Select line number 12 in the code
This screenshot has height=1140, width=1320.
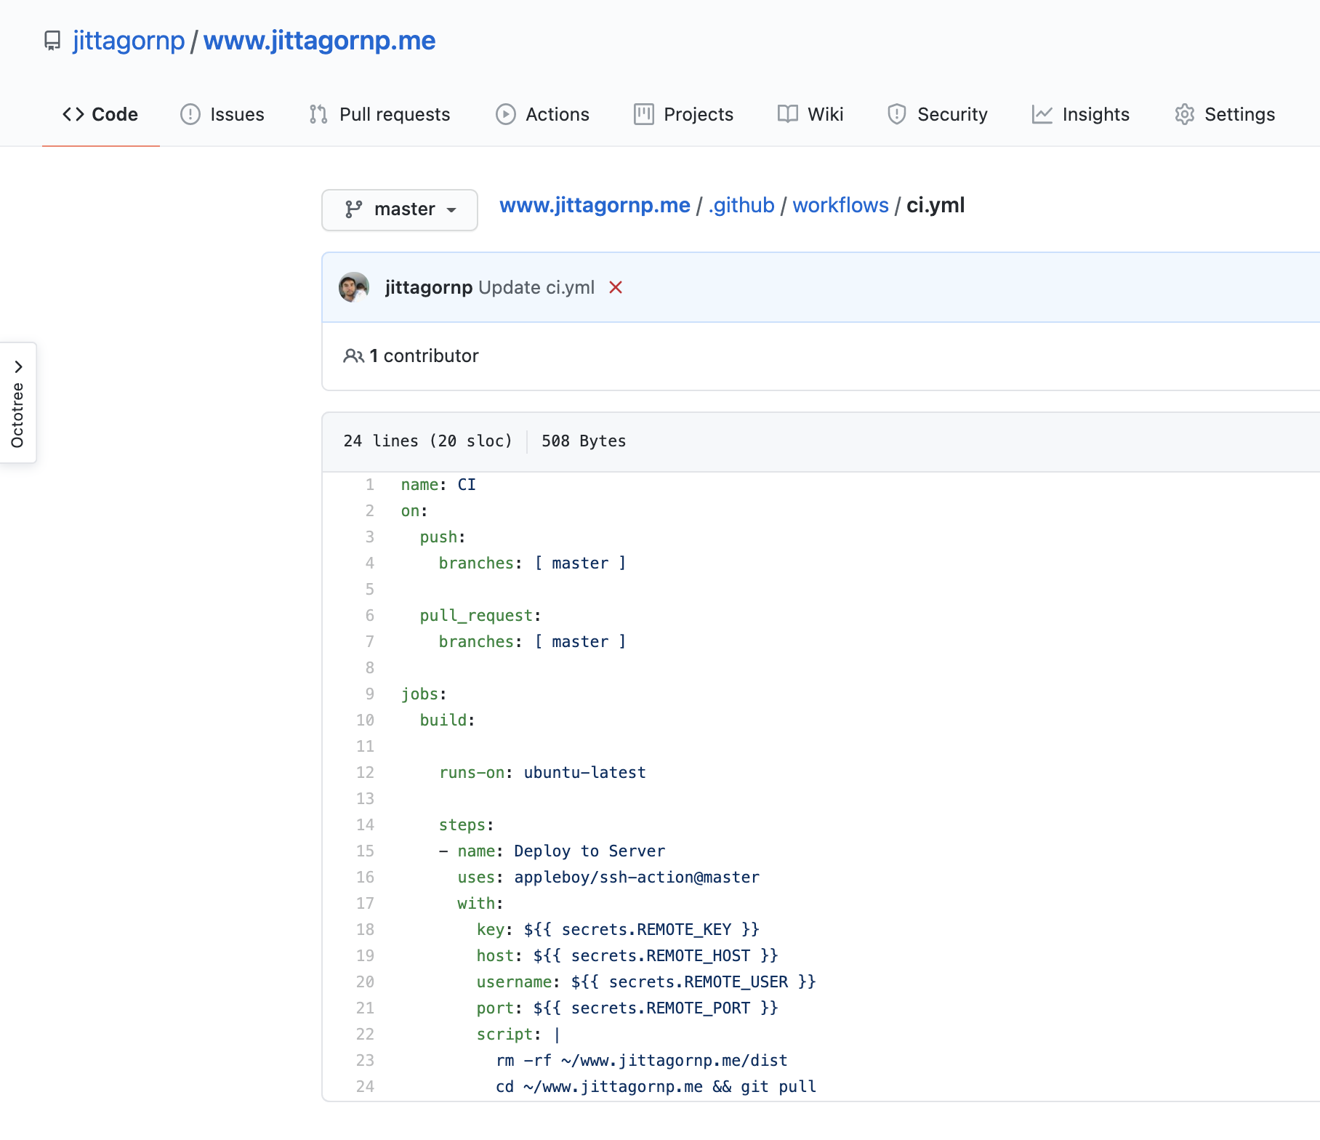(x=365, y=773)
